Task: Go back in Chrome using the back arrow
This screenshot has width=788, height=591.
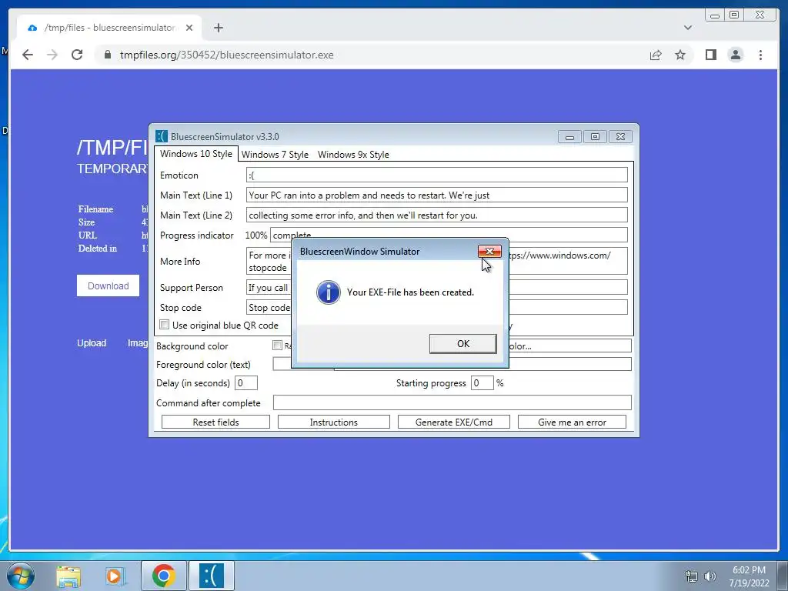Action: 28,55
